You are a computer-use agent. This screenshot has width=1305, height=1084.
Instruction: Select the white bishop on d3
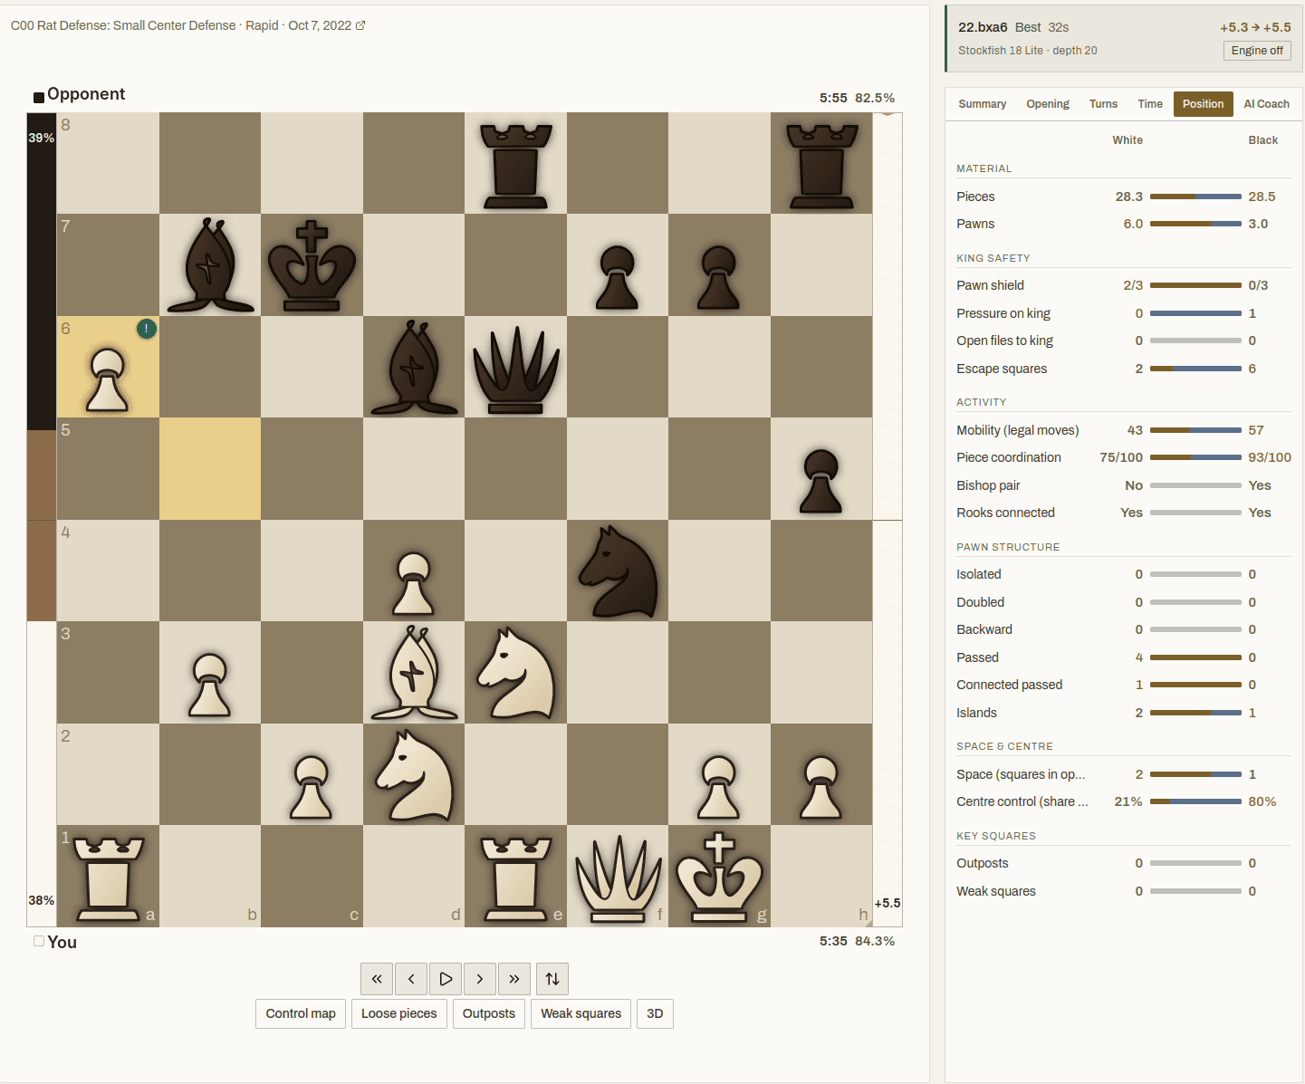(414, 673)
